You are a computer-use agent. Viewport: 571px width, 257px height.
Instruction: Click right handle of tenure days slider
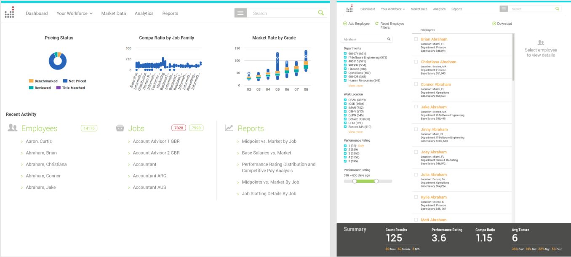376,181
